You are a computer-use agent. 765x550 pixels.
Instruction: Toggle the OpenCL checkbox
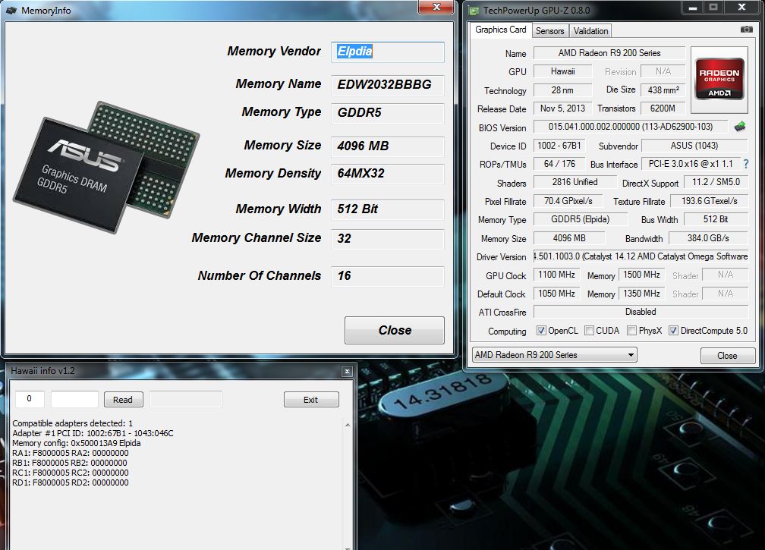[x=541, y=331]
